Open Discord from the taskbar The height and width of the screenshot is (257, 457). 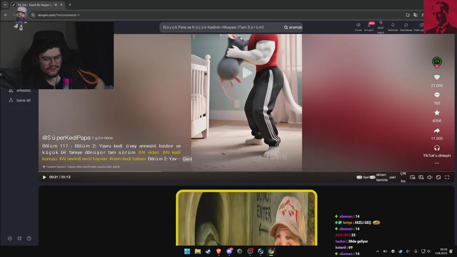(x=229, y=251)
